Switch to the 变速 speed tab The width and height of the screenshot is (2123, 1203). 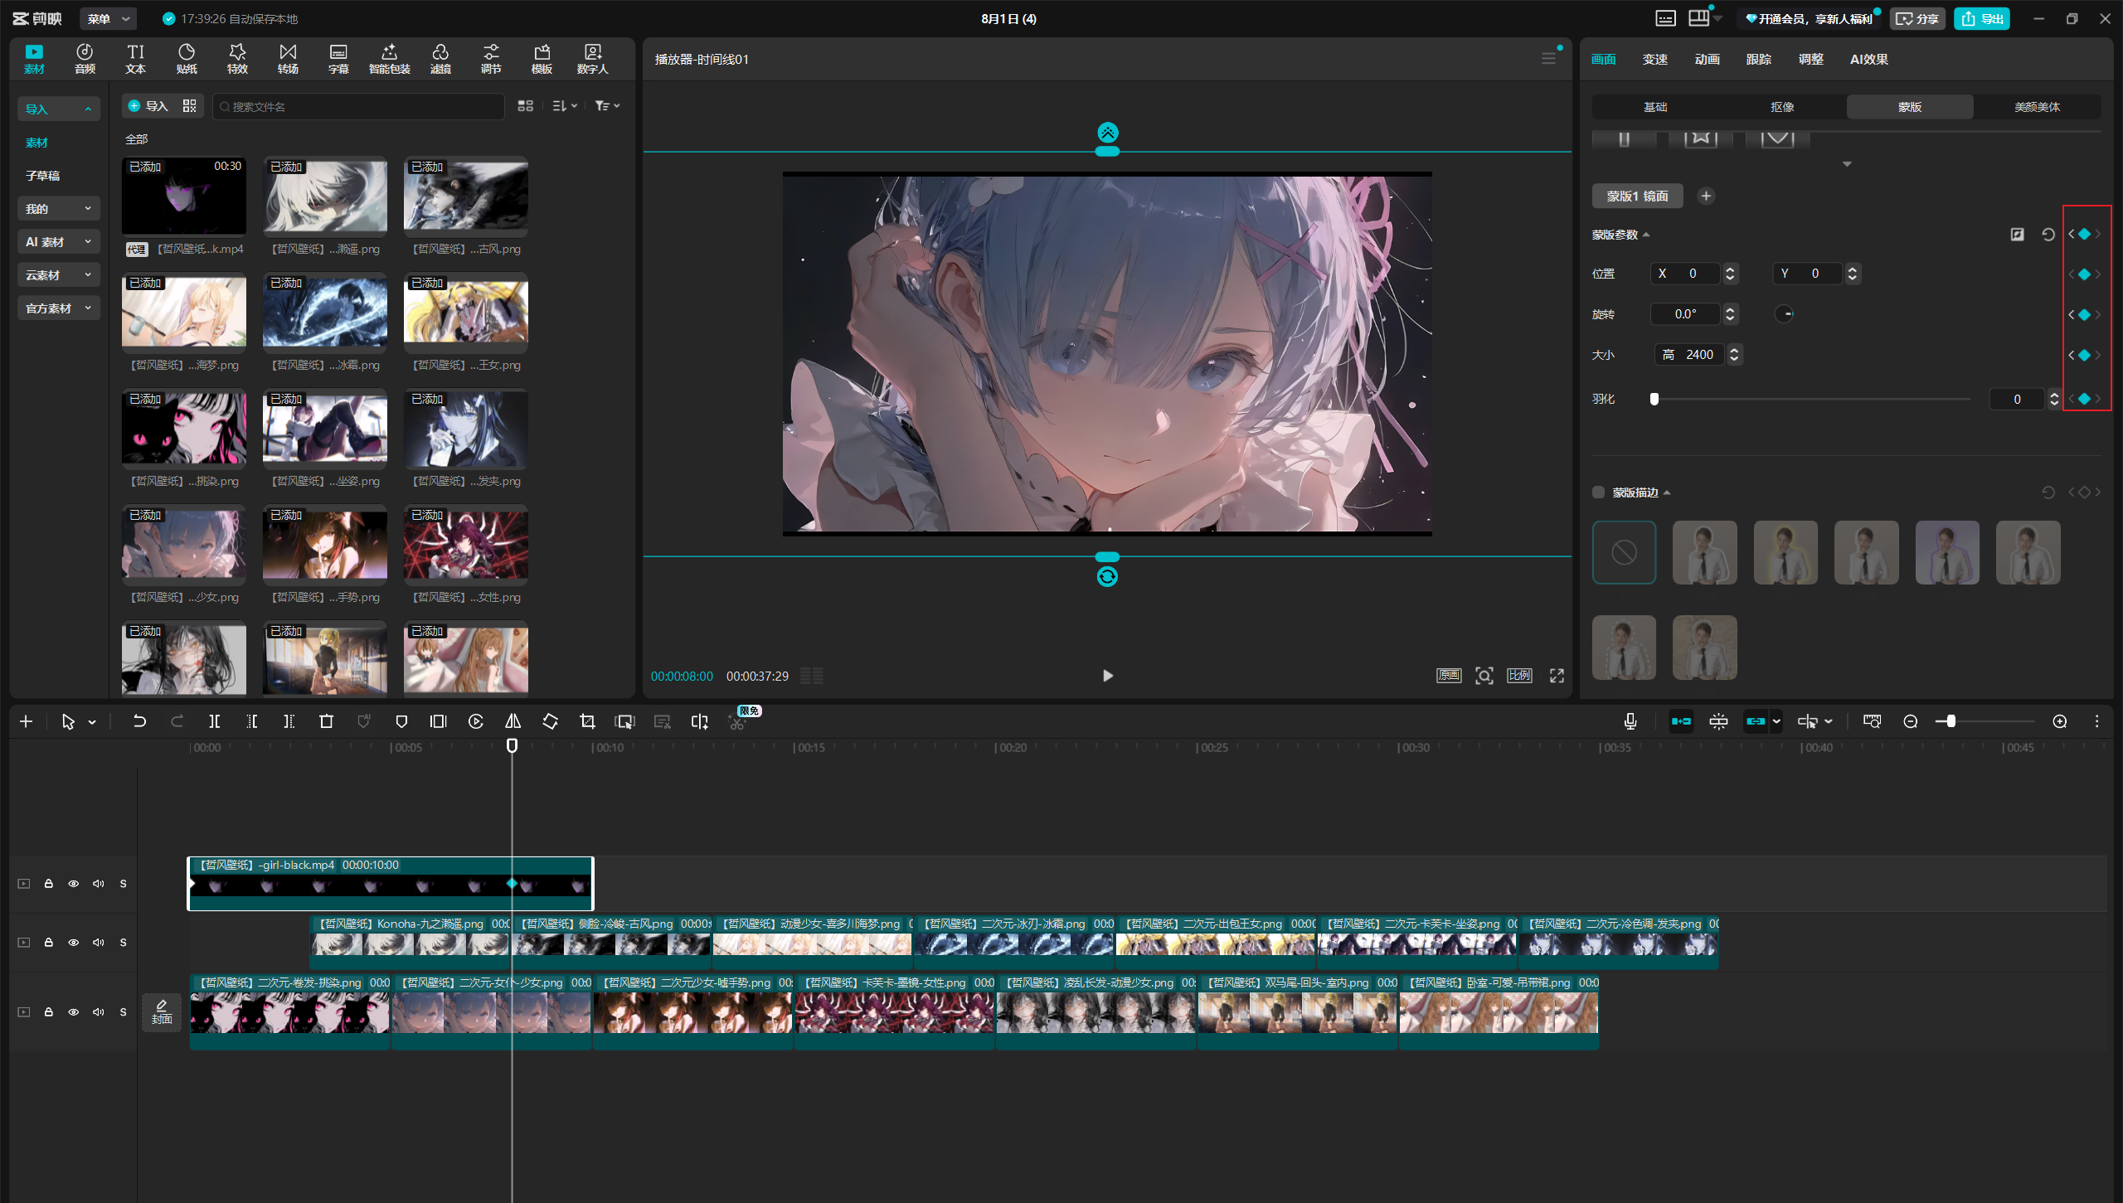(1655, 59)
